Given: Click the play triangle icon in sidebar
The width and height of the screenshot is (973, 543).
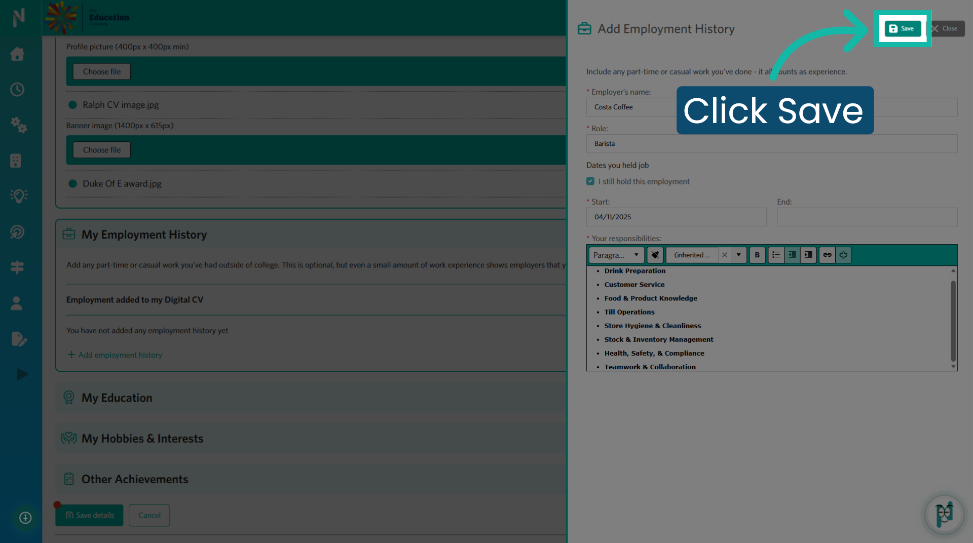Looking at the screenshot, I should point(22,374).
